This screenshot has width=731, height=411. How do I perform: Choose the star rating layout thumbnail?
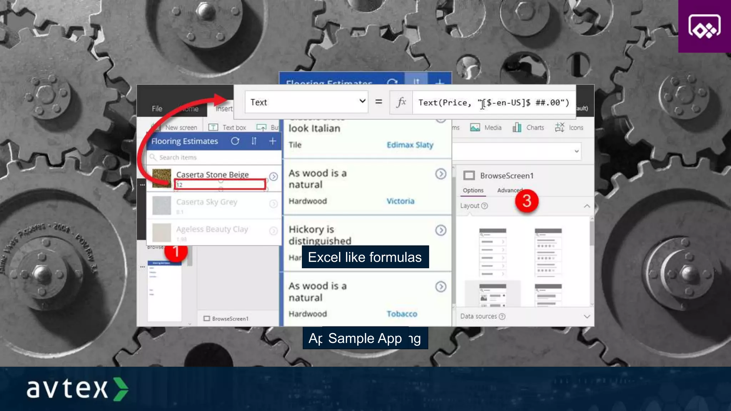(x=548, y=253)
